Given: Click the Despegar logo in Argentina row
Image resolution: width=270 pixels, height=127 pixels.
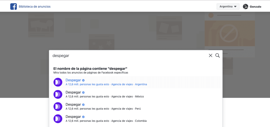Looking at the screenshot, I should pyautogui.click(x=58, y=82).
